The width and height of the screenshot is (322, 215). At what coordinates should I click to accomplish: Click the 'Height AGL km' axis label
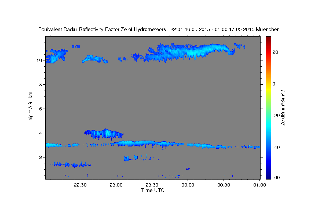[31, 107]
